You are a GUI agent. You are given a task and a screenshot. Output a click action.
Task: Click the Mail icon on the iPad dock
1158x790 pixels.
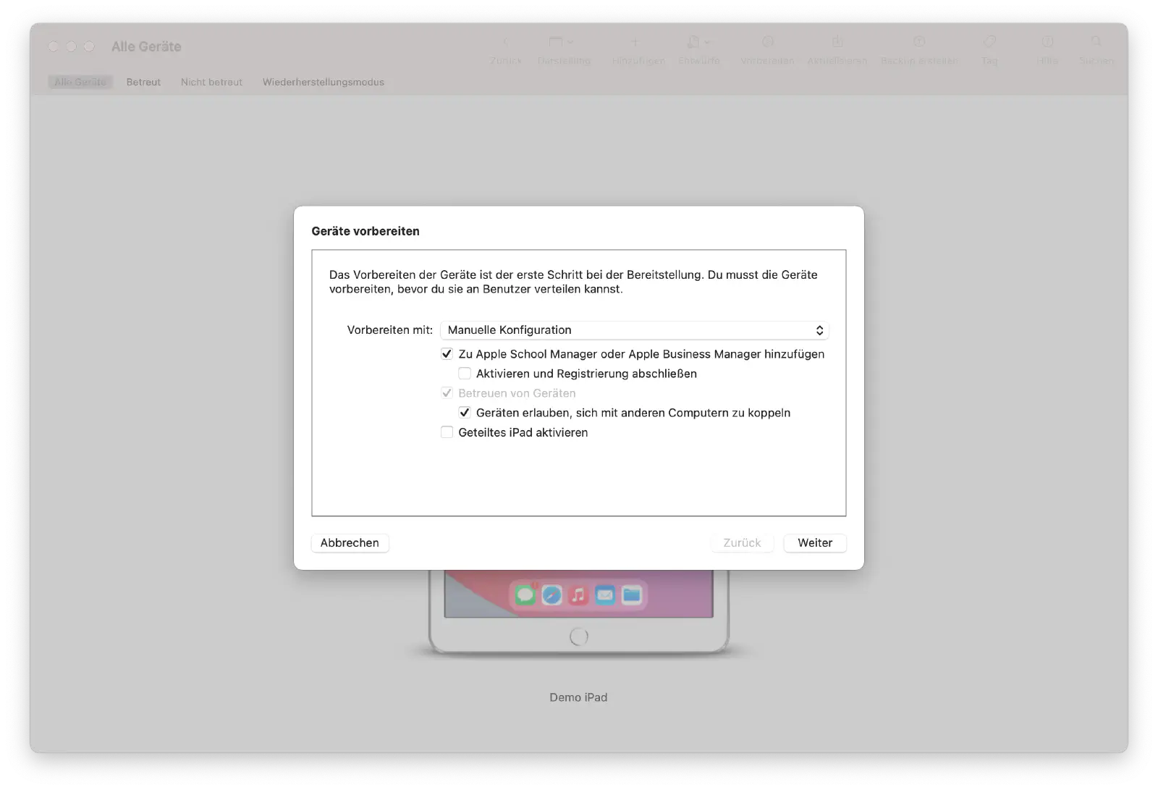[605, 595]
